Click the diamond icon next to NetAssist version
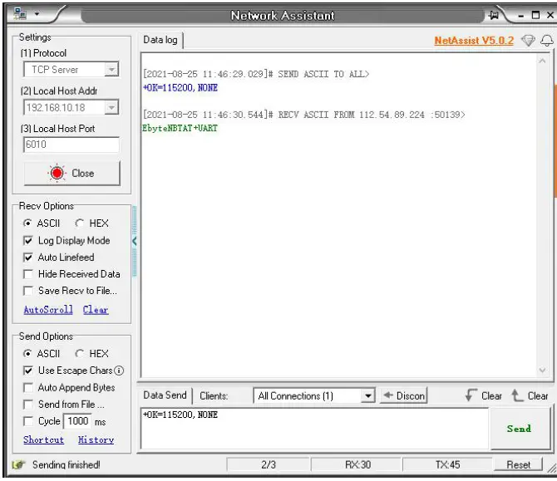The image size is (557, 481). click(x=528, y=41)
